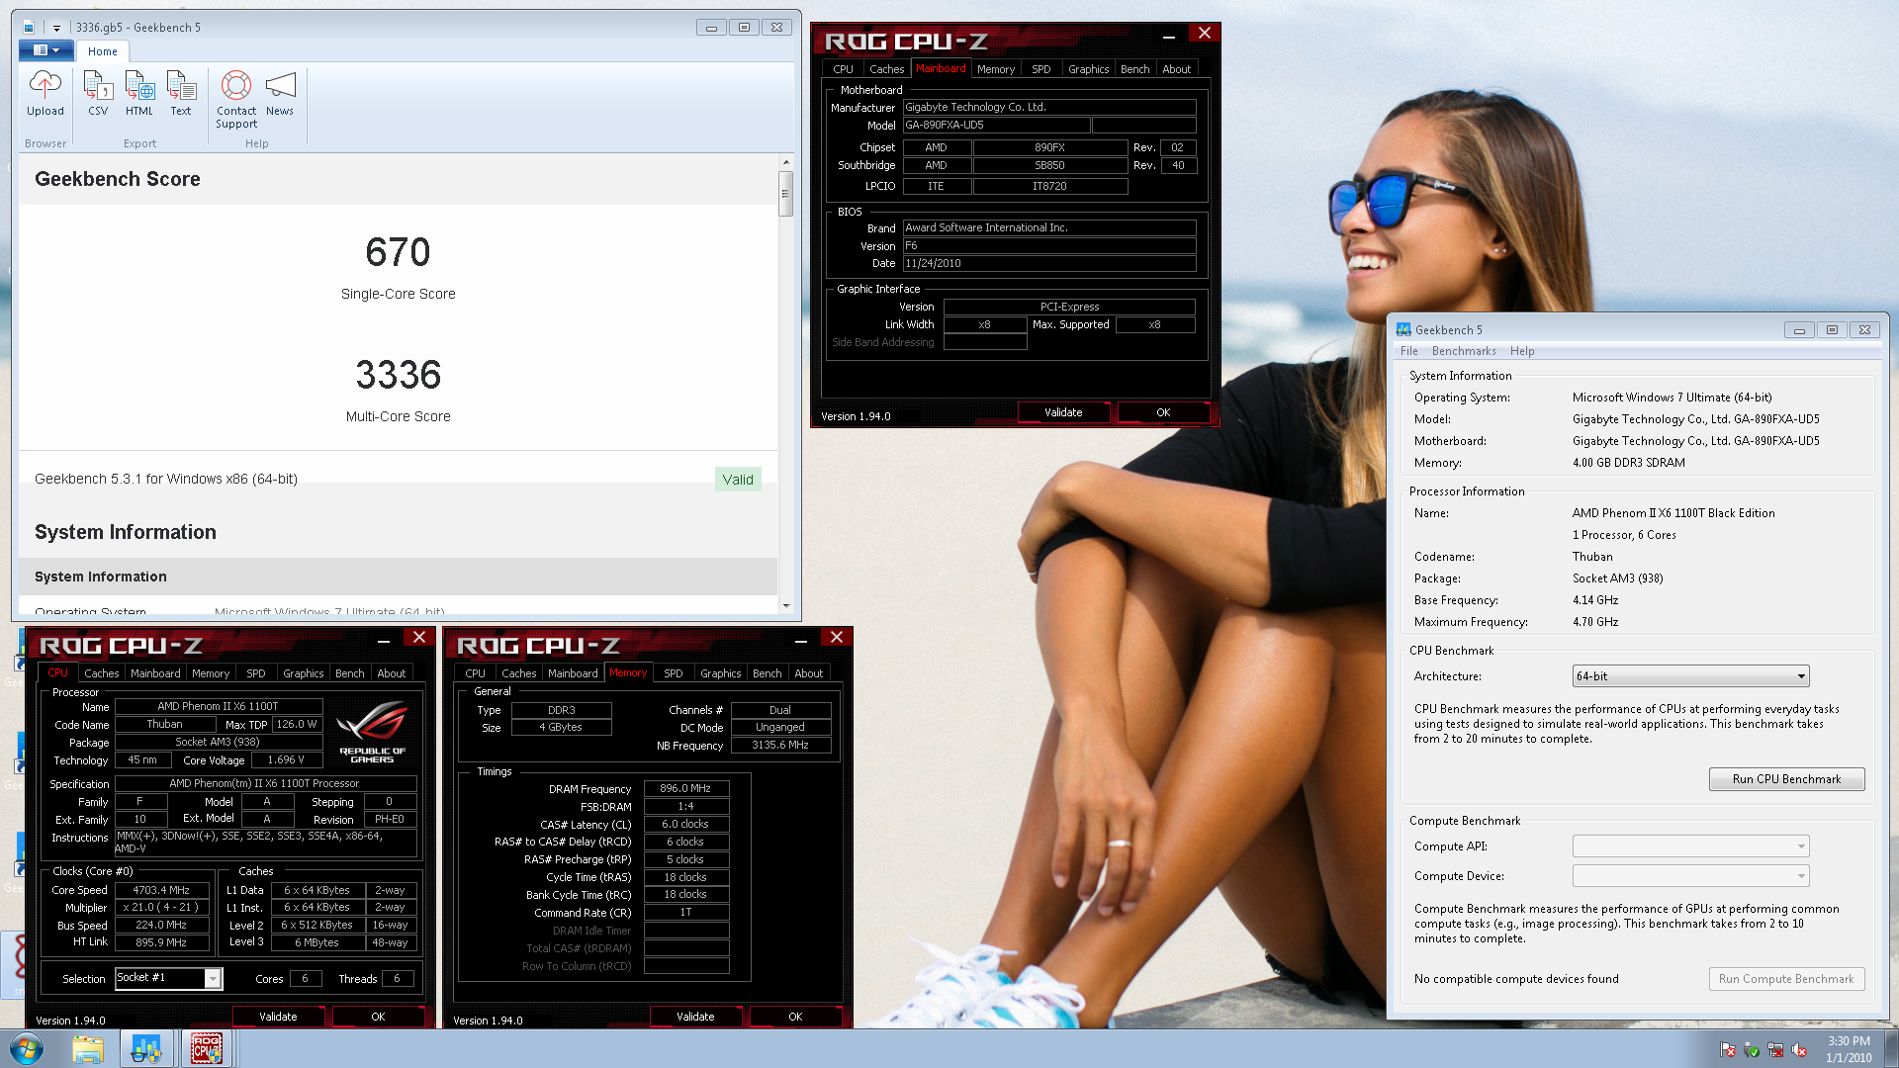The image size is (1899, 1068).
Task: Click scrollbar down arrow in Geekbench results
Action: 786,605
